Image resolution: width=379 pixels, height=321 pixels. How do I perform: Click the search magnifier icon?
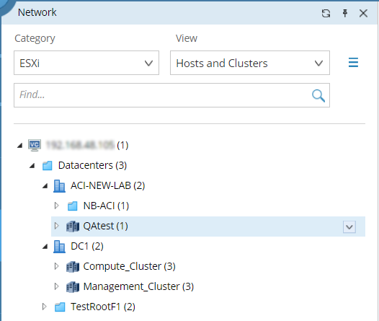[x=318, y=95]
